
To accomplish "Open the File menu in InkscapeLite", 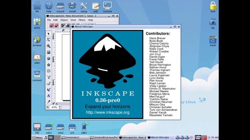I will (49, 20).
